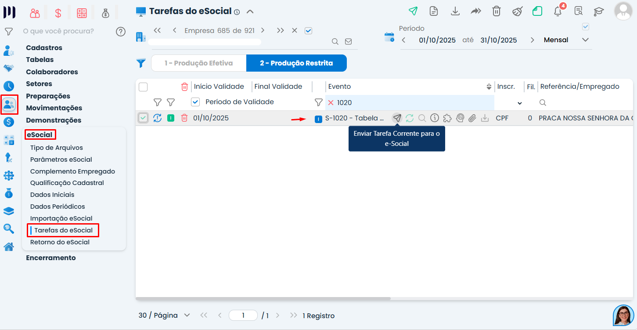Screen dimensions: 637x330
Task: Open the handshake icon in left sidebar
Action: 9,68
